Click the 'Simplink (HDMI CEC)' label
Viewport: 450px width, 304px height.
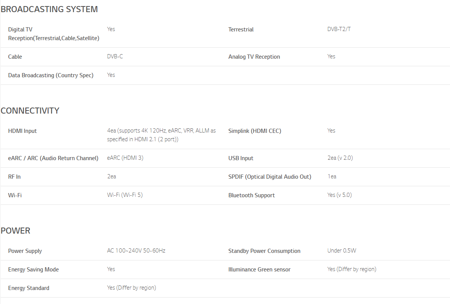255,131
